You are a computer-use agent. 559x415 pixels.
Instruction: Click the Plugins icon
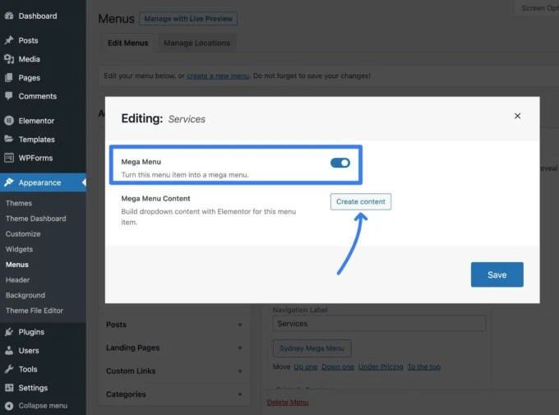point(9,332)
